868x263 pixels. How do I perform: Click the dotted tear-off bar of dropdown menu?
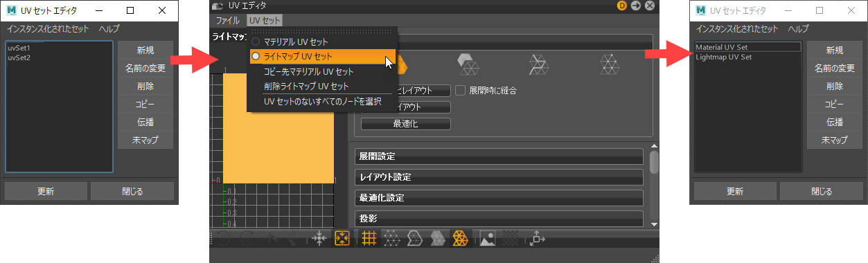322,31
